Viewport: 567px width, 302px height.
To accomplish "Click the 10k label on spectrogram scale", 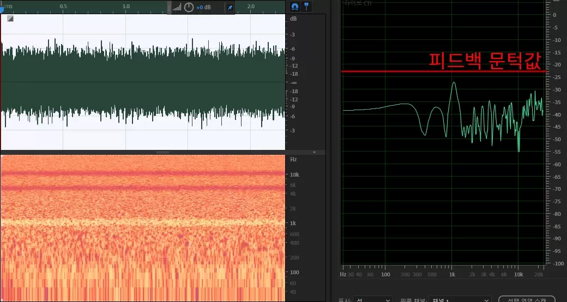I will [x=294, y=175].
